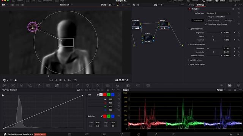Select the Custom curves mode icon

coord(78,90)
